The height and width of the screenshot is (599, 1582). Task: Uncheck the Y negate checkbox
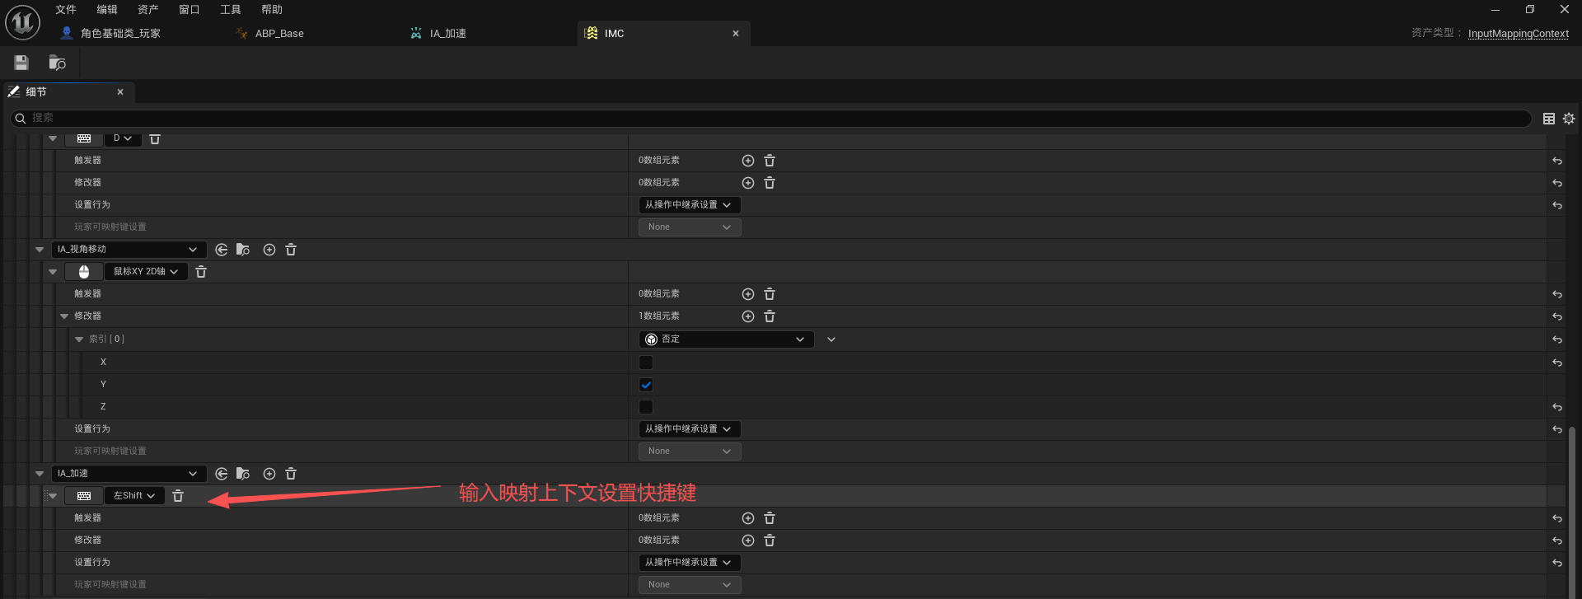tap(646, 385)
